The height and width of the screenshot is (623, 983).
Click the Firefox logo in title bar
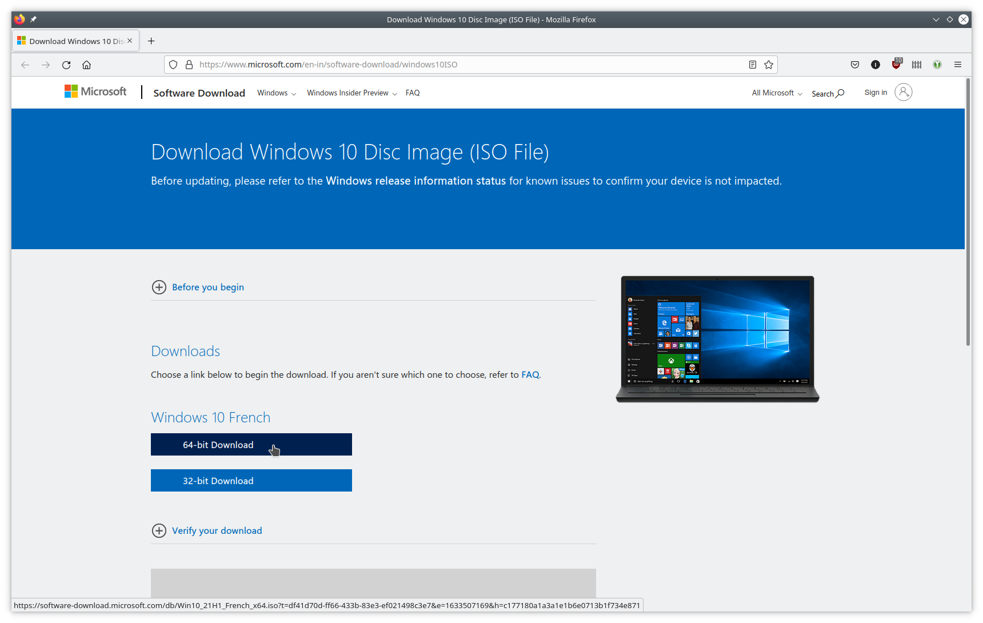pos(19,19)
